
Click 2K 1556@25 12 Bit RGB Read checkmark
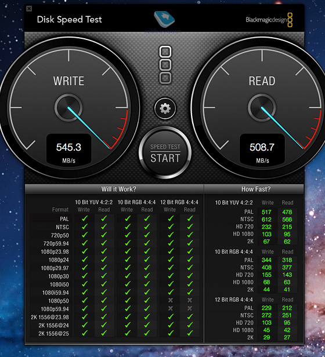tap(190, 333)
